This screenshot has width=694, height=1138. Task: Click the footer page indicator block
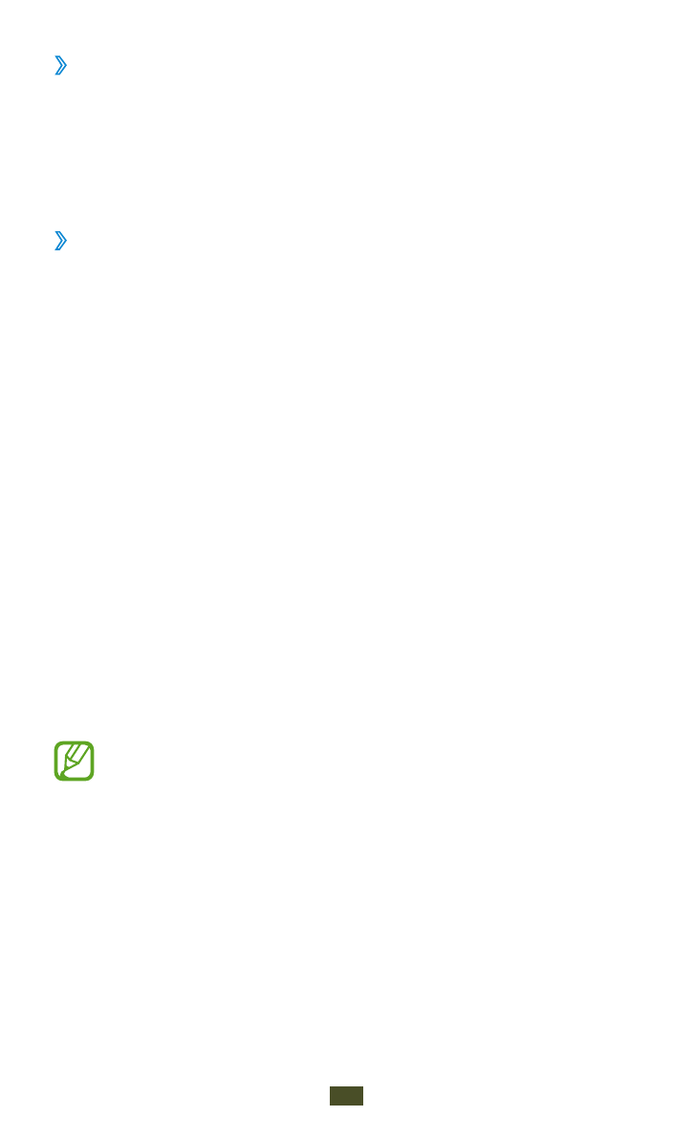(x=346, y=1096)
